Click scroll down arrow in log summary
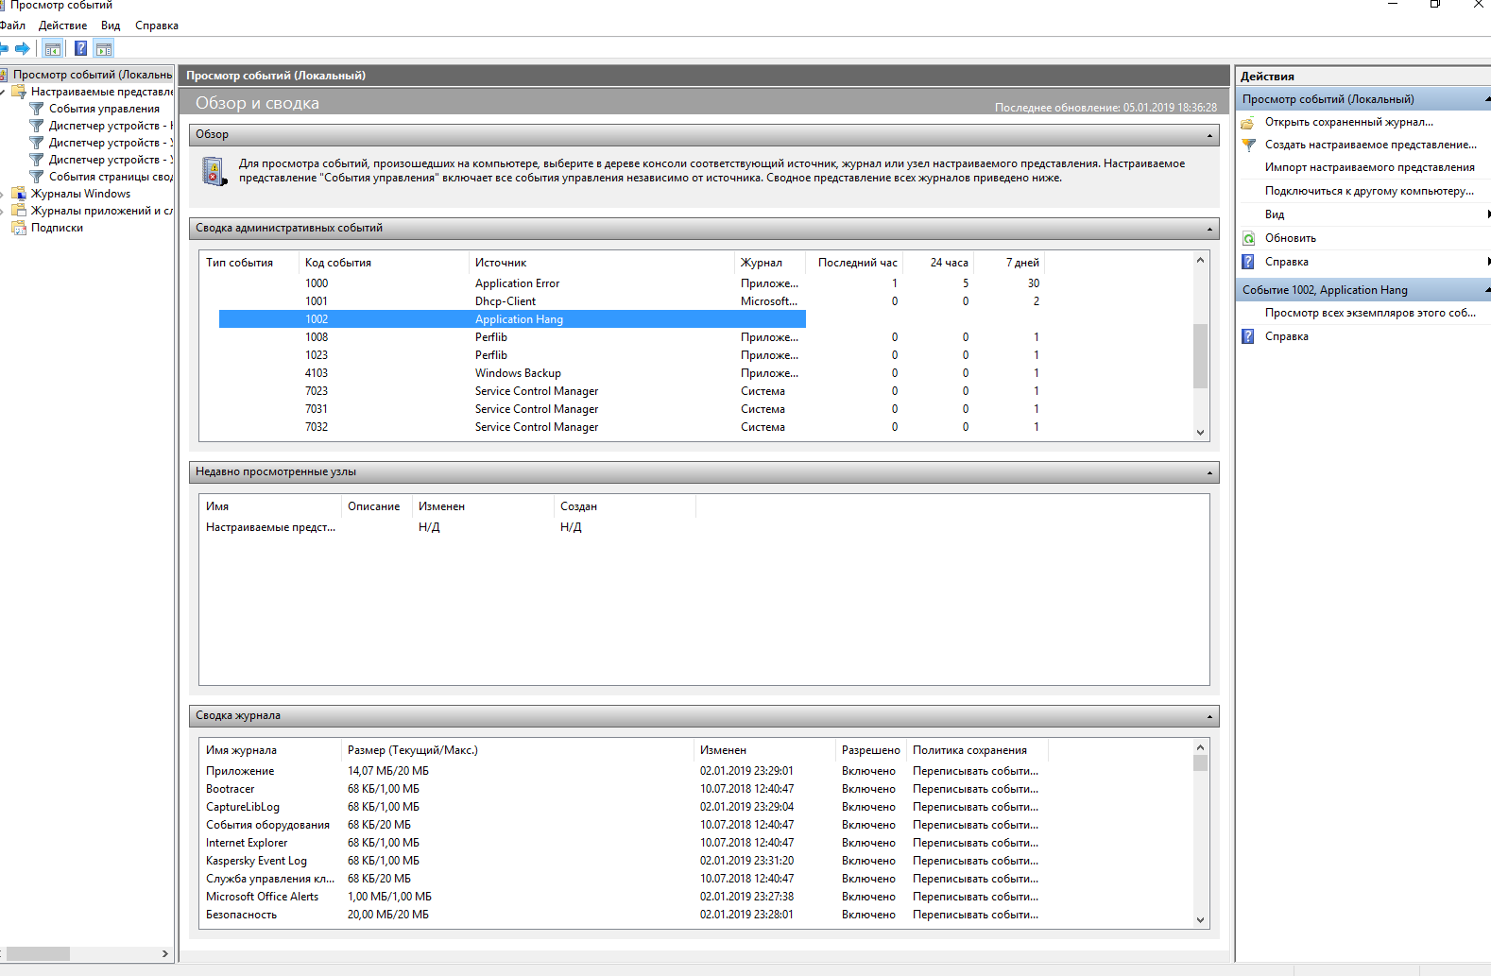This screenshot has width=1491, height=976. [1200, 920]
